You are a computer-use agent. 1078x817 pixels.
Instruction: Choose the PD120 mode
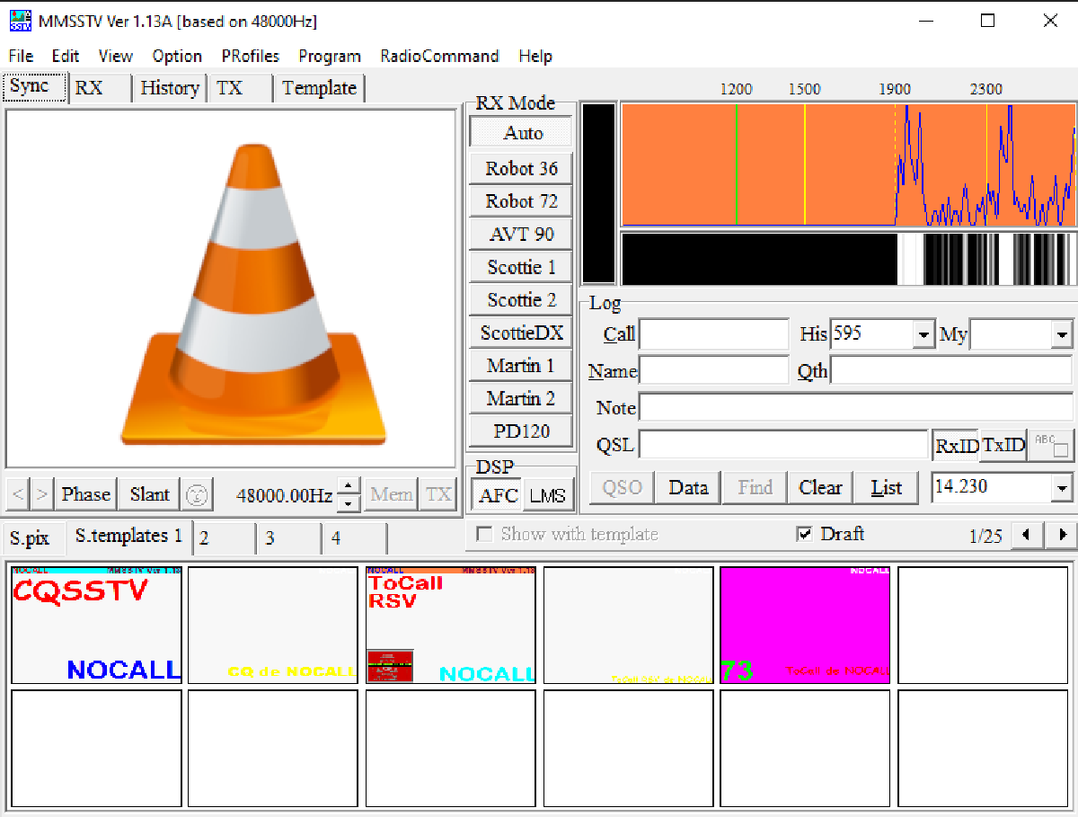click(x=519, y=431)
